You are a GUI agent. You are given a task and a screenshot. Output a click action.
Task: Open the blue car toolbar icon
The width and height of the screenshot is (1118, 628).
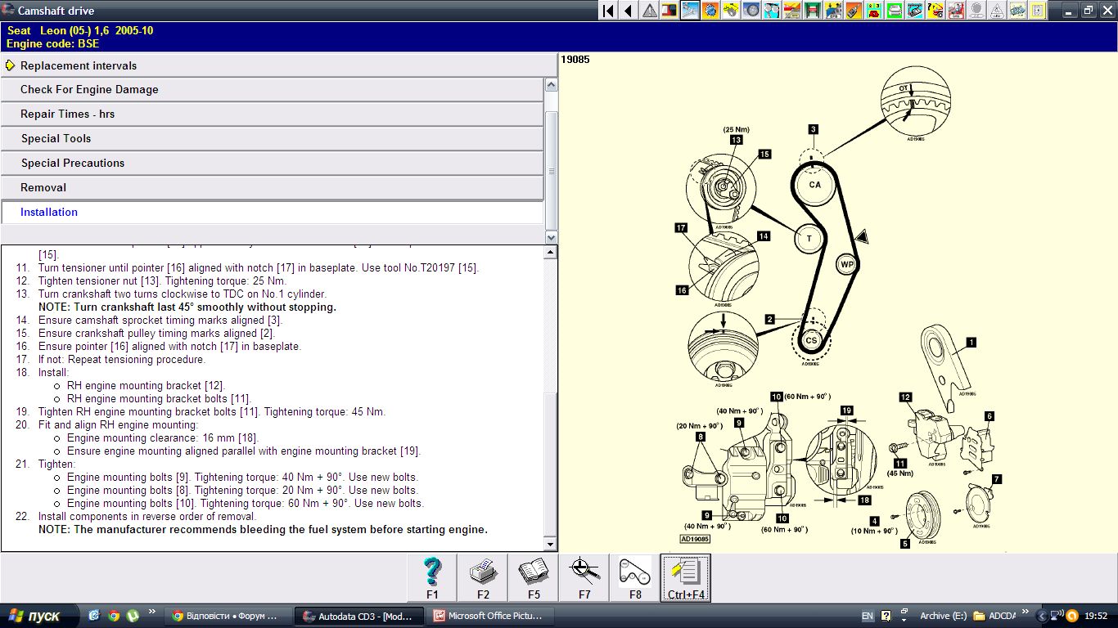click(x=1017, y=11)
